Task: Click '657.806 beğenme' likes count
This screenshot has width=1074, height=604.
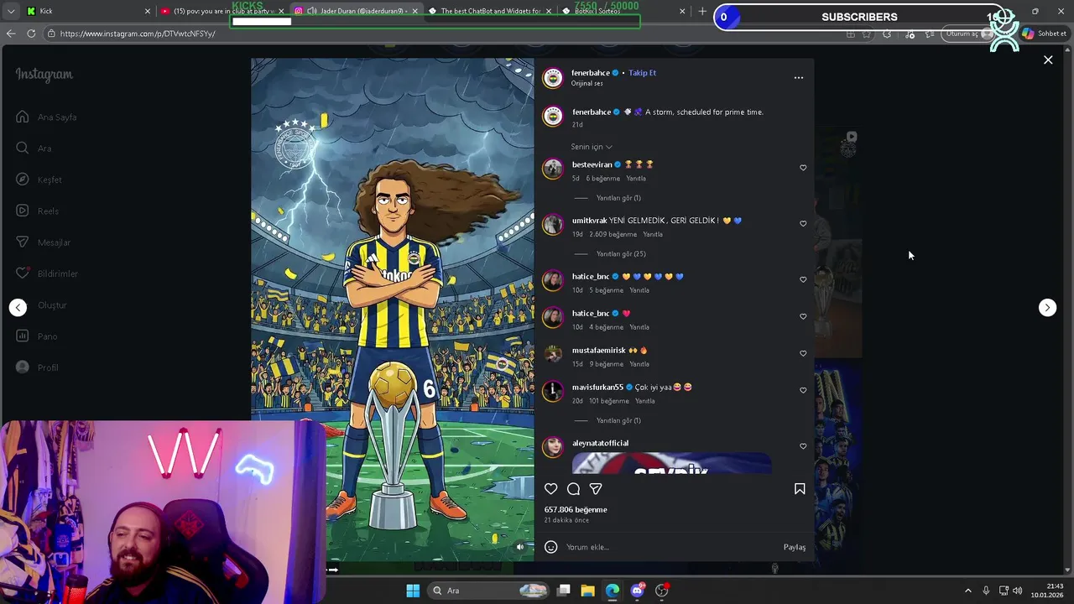Action: point(576,509)
